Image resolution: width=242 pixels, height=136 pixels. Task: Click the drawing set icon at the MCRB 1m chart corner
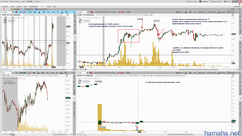pyautogui.click(x=233, y=15)
